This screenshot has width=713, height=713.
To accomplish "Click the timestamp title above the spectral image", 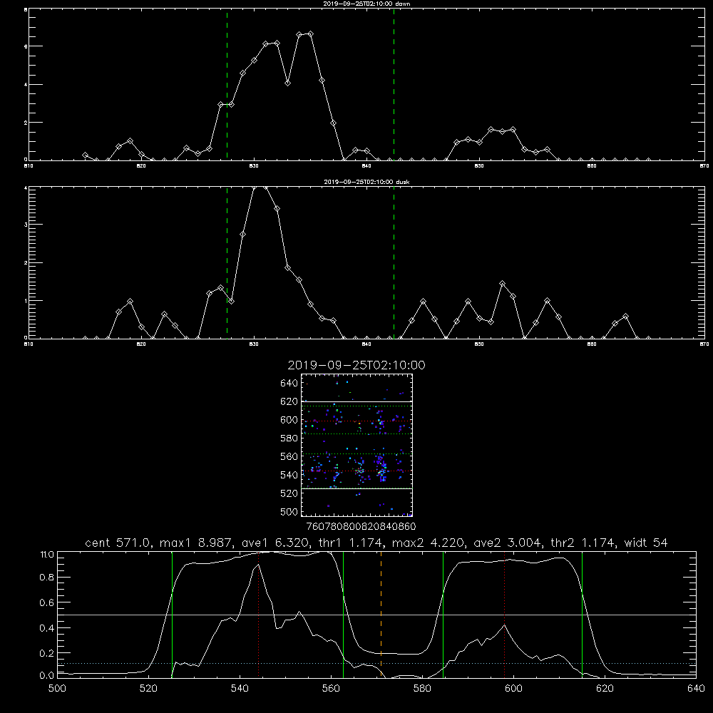I will tap(356, 365).
